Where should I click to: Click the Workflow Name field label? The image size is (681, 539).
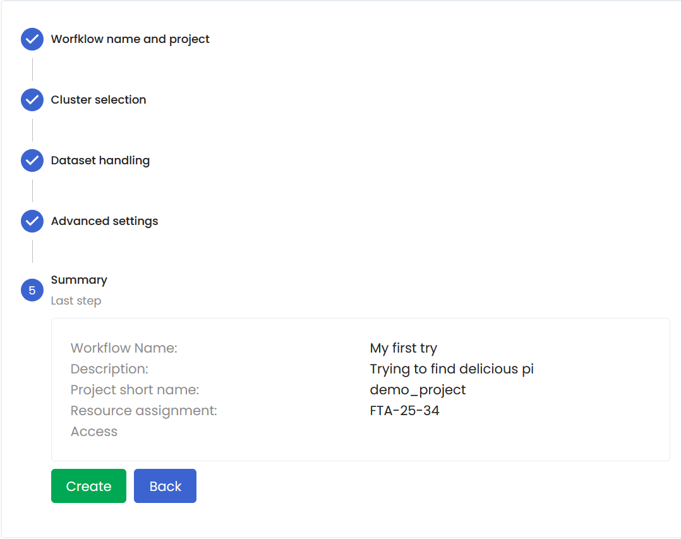(124, 348)
